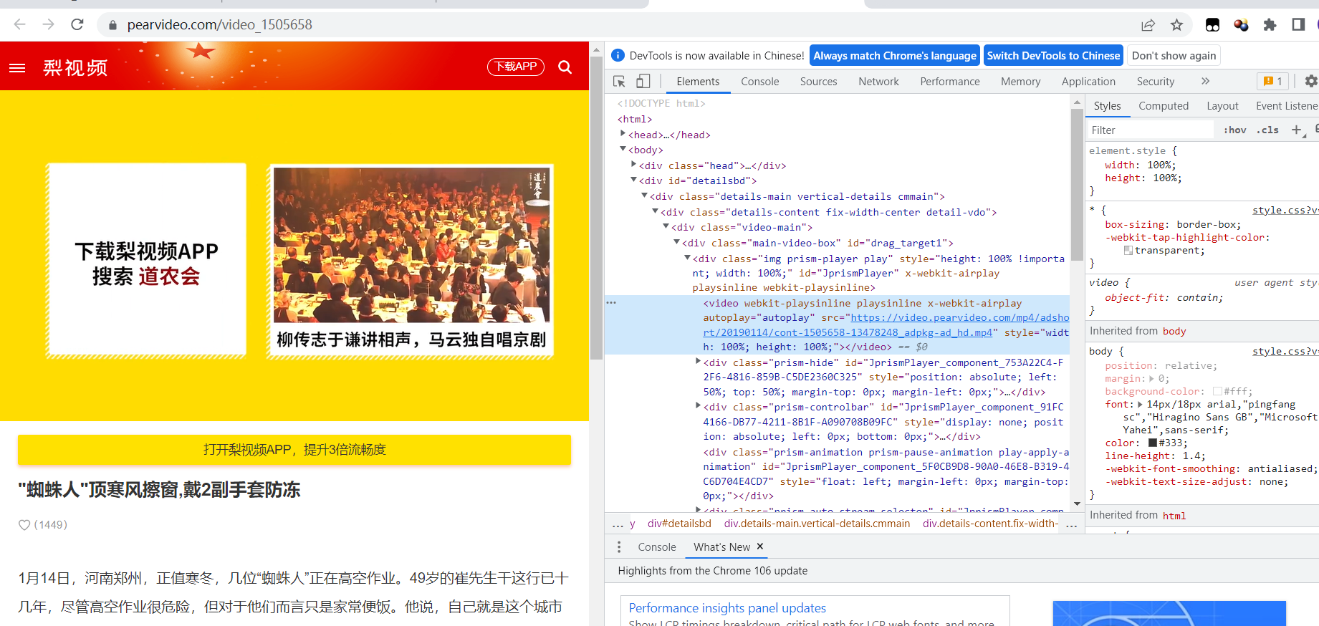Viewport: 1319px width, 626px height.
Task: Show more DevTools tabs
Action: (1206, 82)
